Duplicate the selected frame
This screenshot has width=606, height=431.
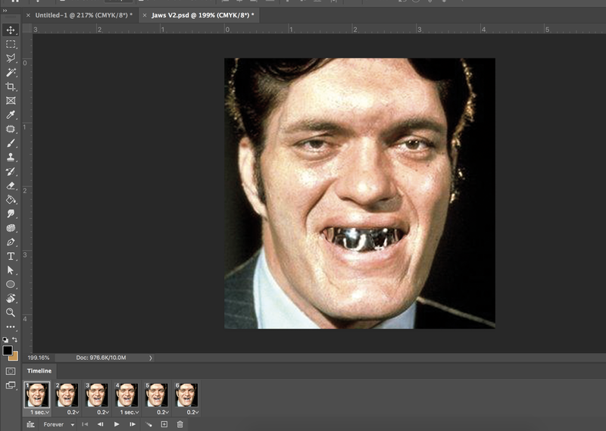pos(164,424)
